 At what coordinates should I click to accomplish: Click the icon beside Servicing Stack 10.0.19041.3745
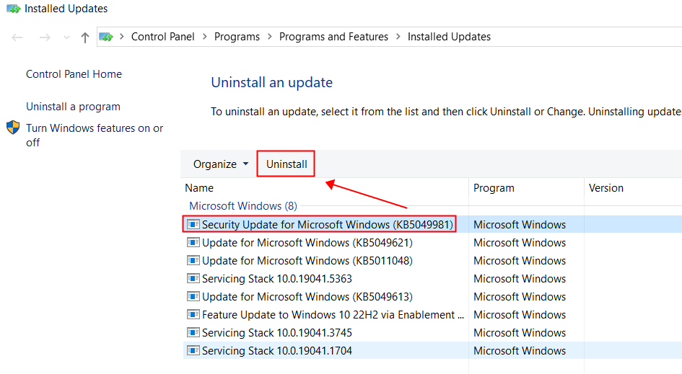(193, 333)
